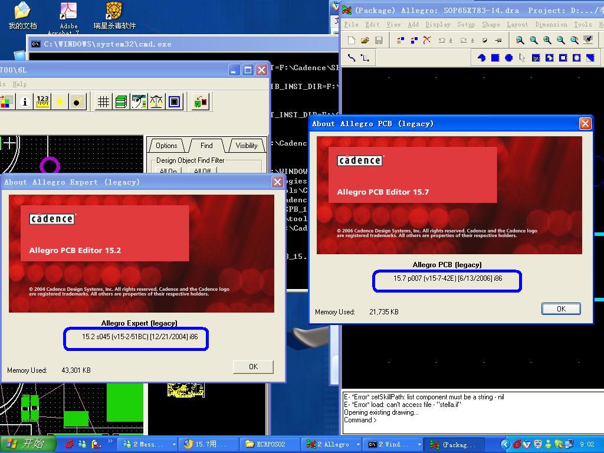The width and height of the screenshot is (604, 453).
Task: Close the About Allegro PCB dialog
Action: tap(585, 124)
